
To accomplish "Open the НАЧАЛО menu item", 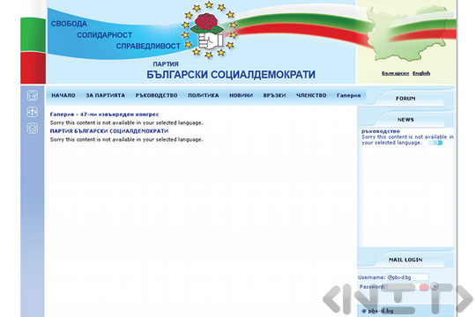I will pyautogui.click(x=63, y=95).
